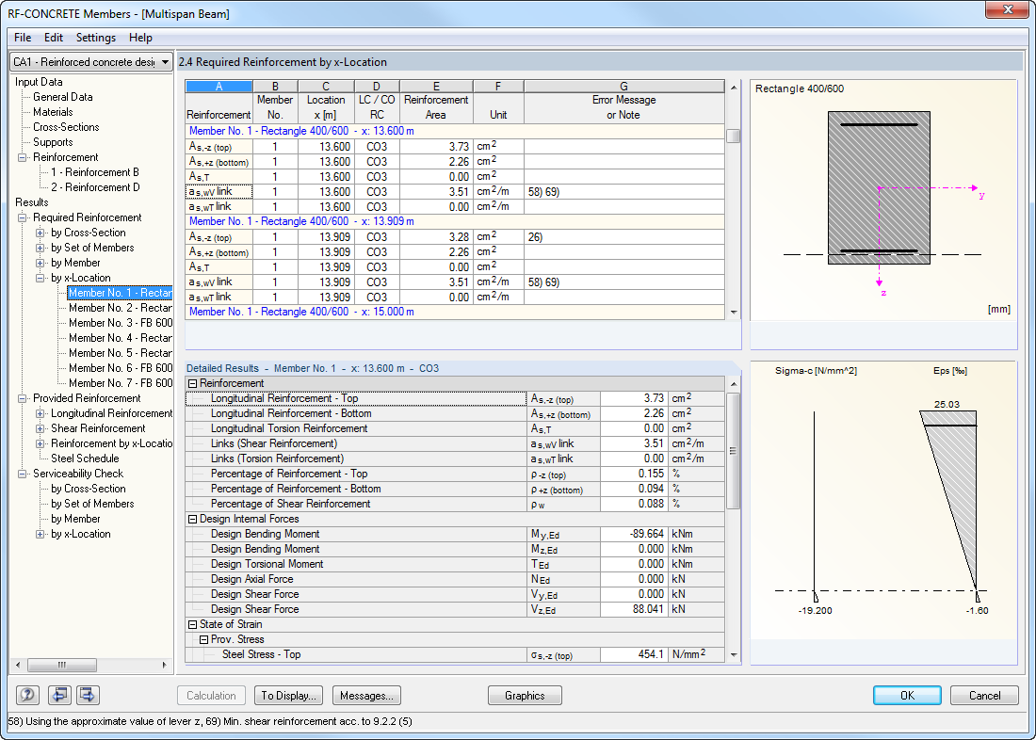The height and width of the screenshot is (740, 1036).
Task: Expand Required Reinforcement by Set of Members
Action: pos(40,248)
